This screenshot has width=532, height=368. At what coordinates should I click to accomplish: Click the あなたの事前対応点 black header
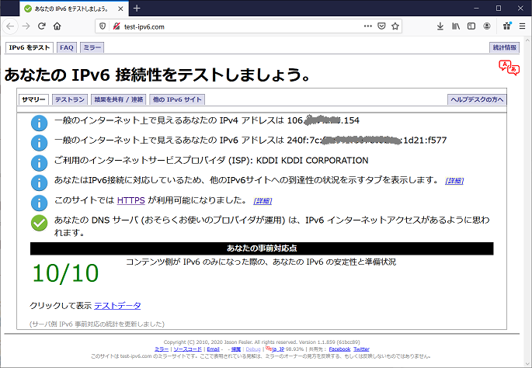pyautogui.click(x=262, y=248)
